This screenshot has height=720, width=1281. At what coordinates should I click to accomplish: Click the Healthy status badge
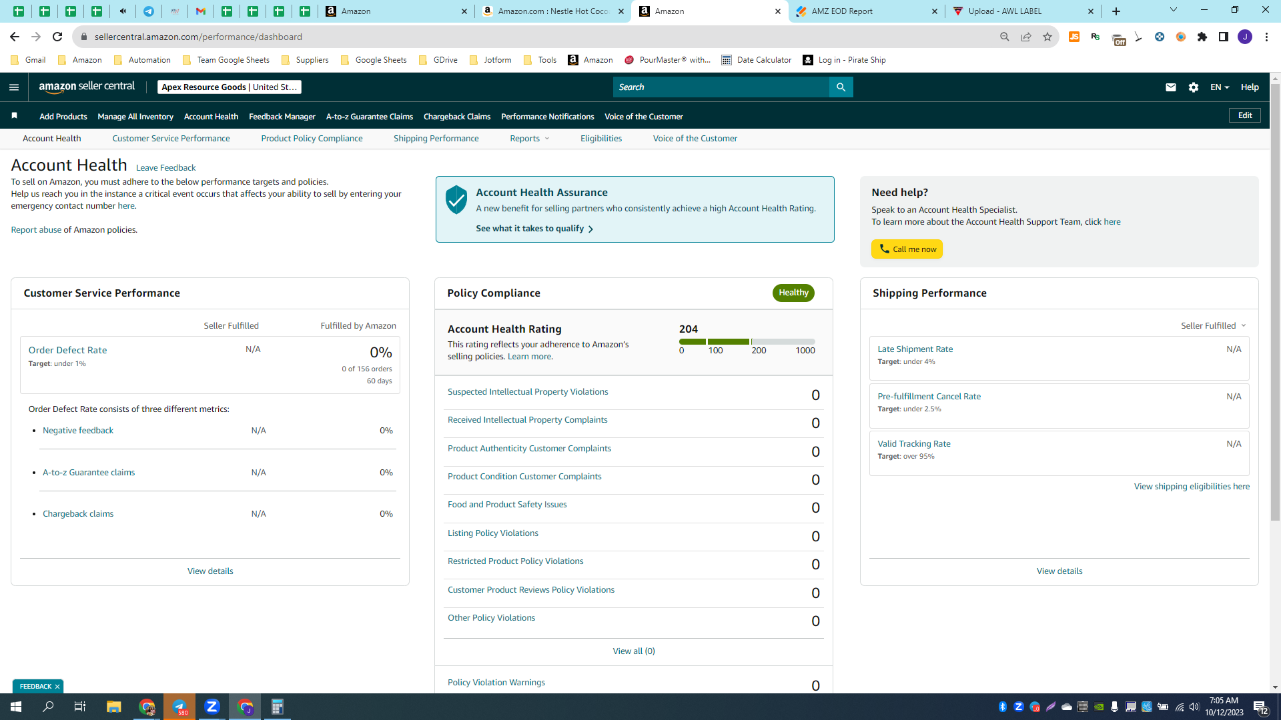pyautogui.click(x=793, y=293)
